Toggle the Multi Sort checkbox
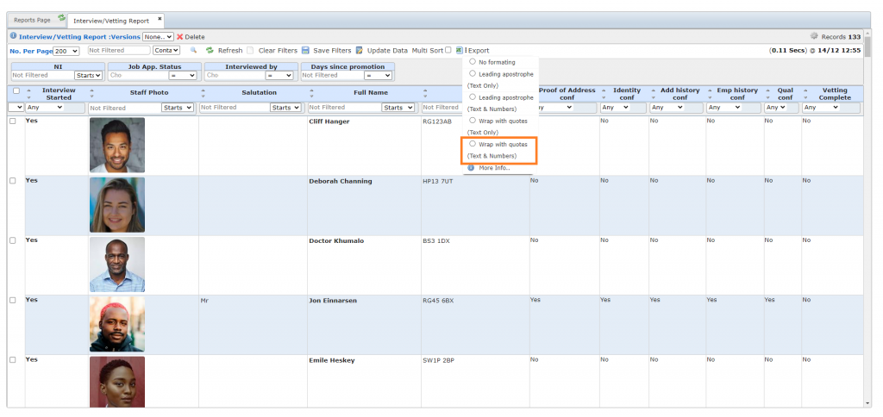 coord(448,50)
